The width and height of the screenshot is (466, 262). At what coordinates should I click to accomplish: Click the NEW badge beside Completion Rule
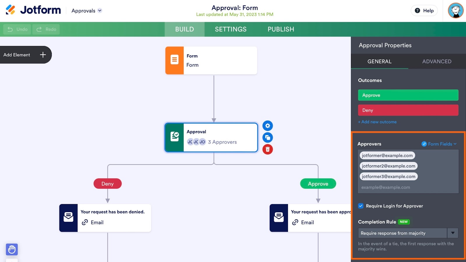[404, 222]
